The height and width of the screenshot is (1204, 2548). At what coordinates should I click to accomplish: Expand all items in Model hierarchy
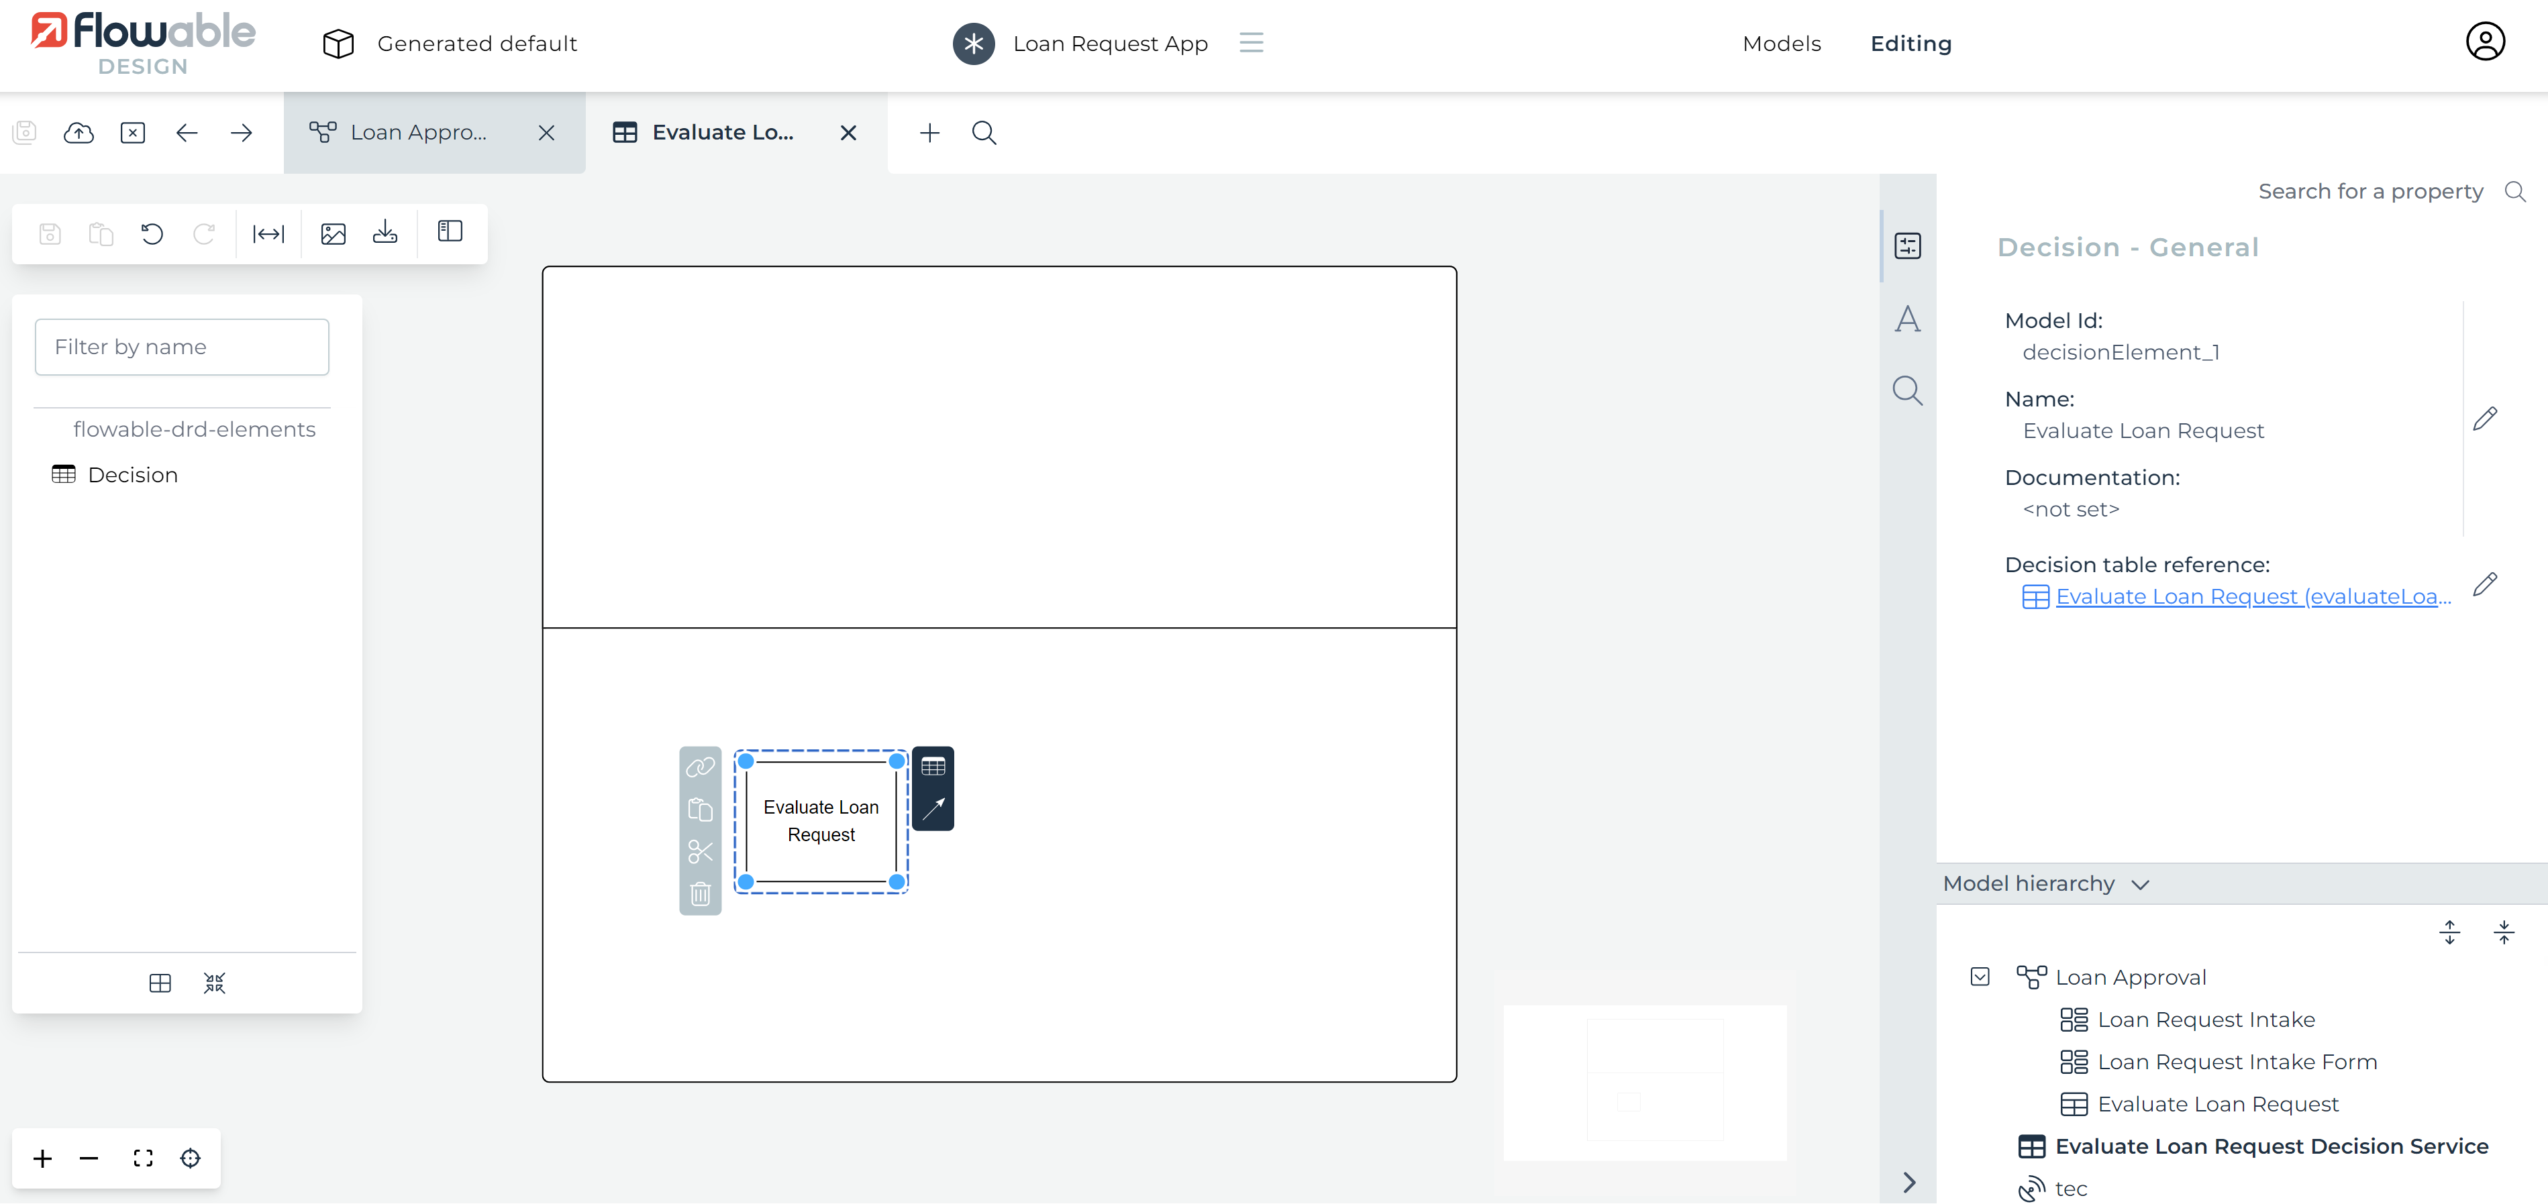[2451, 931]
